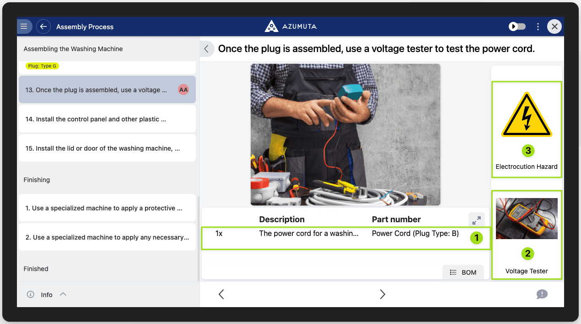Open the hamburger menu
581x324 pixels.
coord(24,26)
